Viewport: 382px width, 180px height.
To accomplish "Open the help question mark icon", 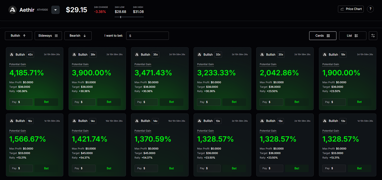I will 370,9.
